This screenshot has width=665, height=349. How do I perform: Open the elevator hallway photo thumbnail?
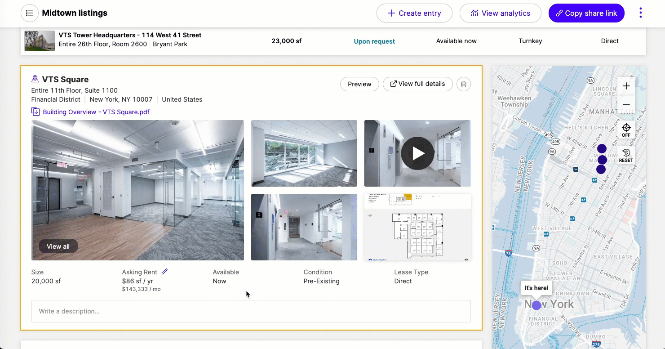point(304,227)
